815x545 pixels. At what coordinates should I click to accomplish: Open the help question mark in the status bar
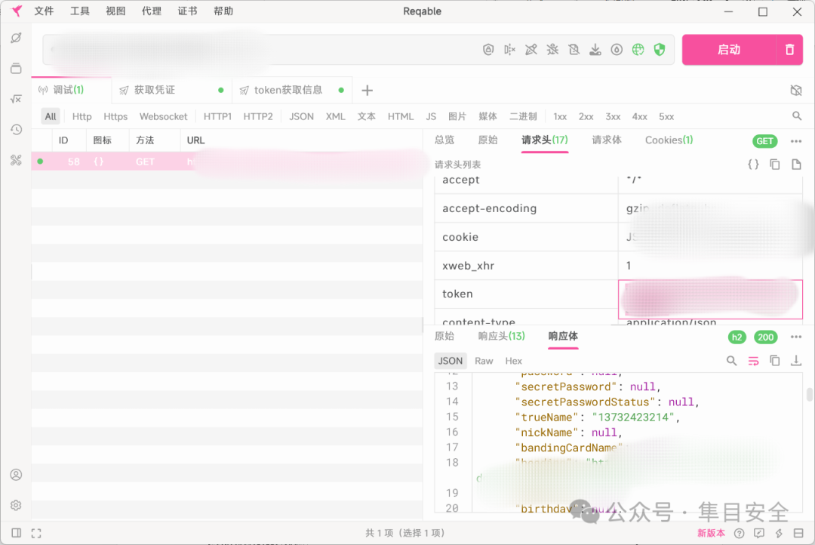[739, 533]
